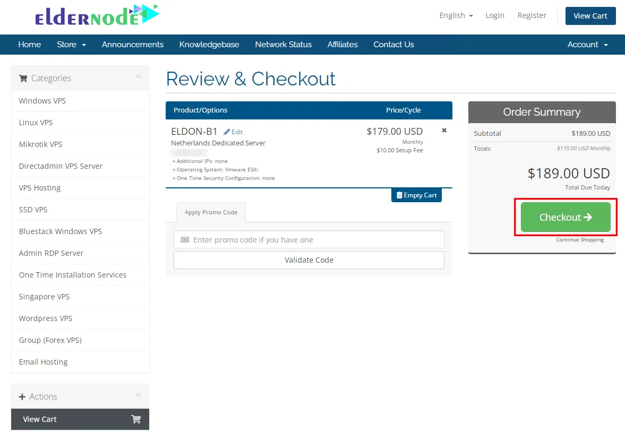Open Directadmin VPS Server category
This screenshot has width=625, height=432.
[80, 166]
